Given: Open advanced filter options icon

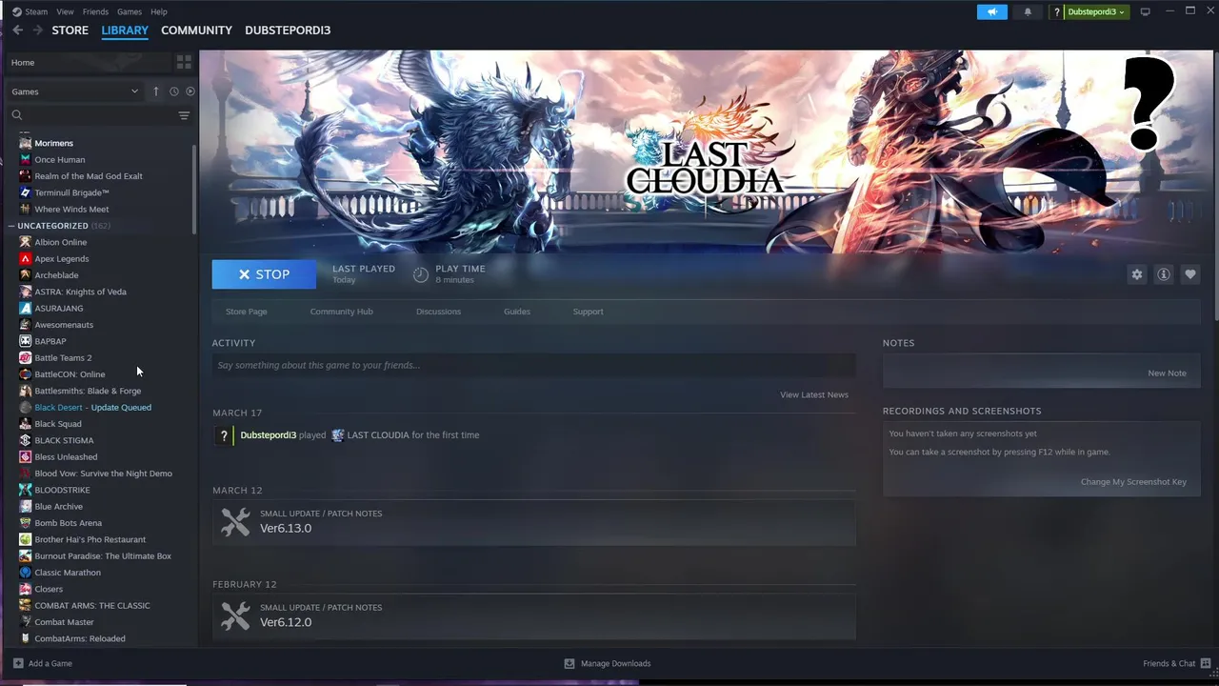Looking at the screenshot, I should 184,115.
